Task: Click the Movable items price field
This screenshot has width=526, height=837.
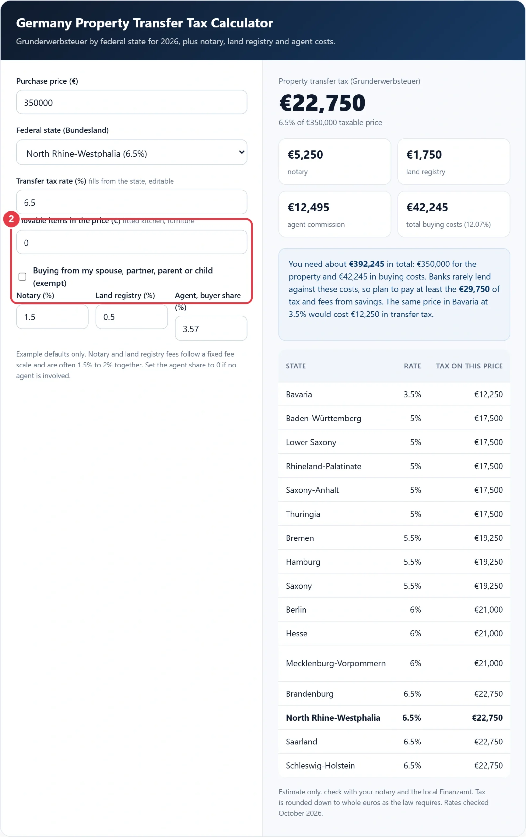Action: click(x=131, y=242)
